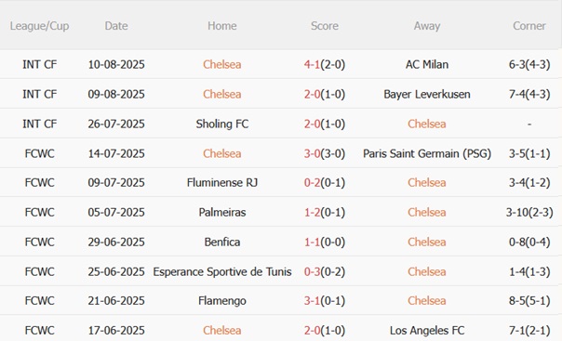Open the AC Milan team link
The image size is (562, 341).
point(427,64)
